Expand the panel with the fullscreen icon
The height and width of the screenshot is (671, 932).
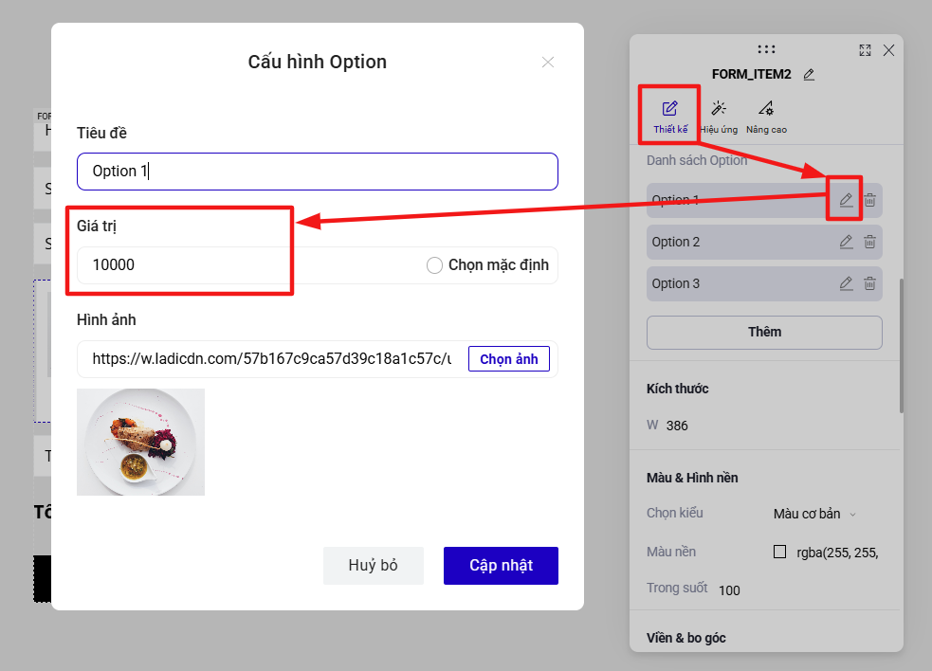click(865, 50)
